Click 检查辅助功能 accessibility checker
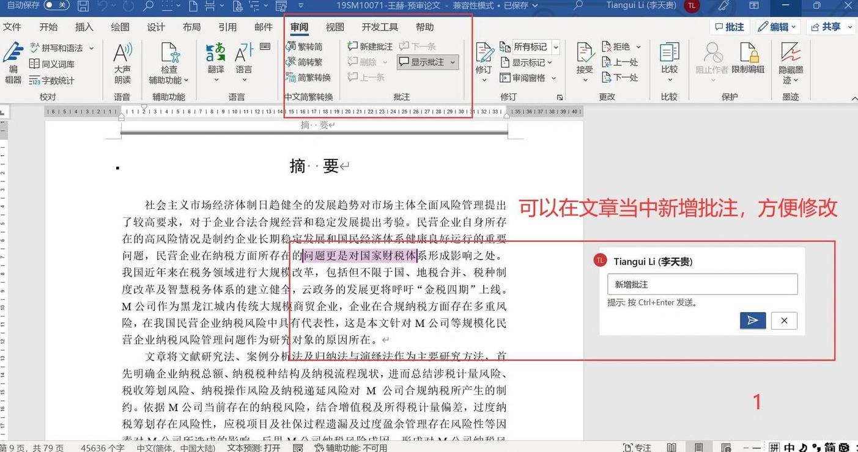 pos(169,64)
